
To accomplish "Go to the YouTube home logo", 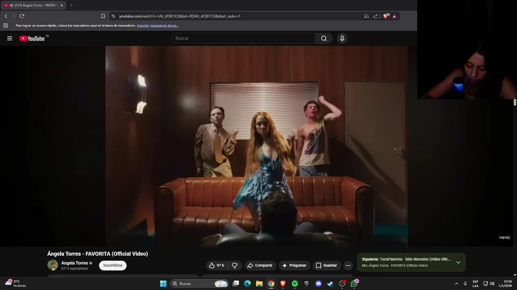I will [x=32, y=38].
